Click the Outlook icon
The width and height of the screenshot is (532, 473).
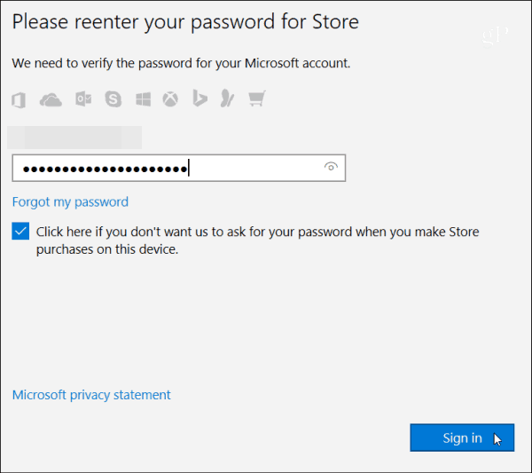click(x=83, y=99)
